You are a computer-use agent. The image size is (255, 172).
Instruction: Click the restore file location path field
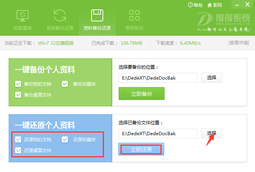pos(158,134)
